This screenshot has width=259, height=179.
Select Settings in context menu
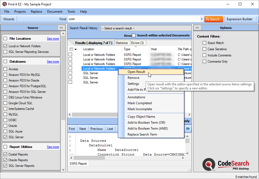click(x=133, y=84)
